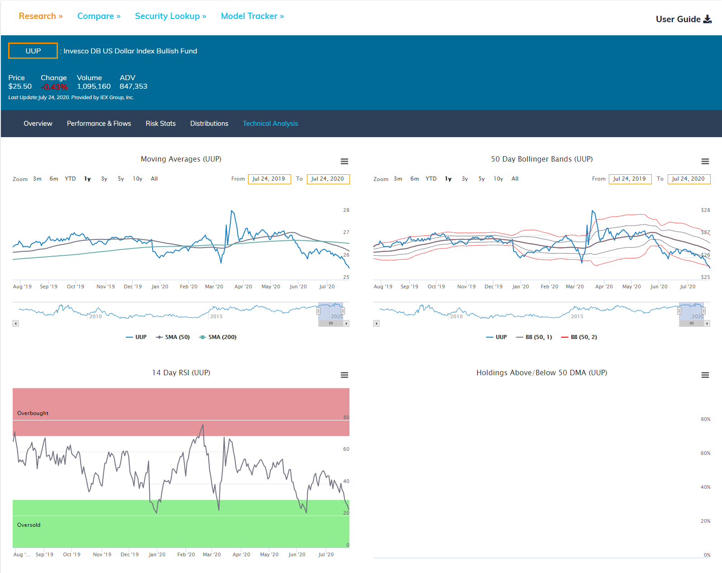
Task: Click the price value $25.50
Action: pyautogui.click(x=20, y=86)
